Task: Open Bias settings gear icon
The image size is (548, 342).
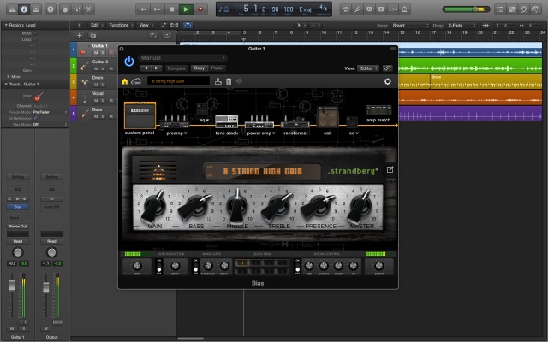Action: click(x=388, y=81)
